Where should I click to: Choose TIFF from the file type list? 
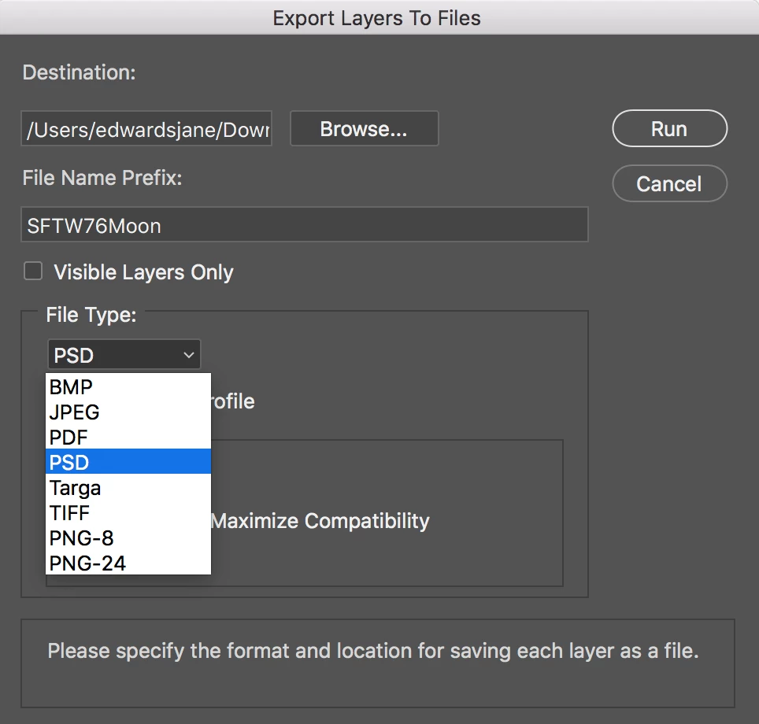128,512
